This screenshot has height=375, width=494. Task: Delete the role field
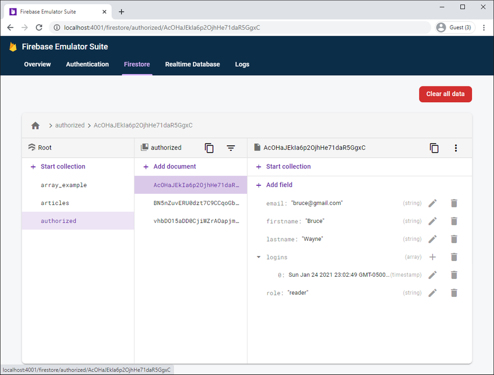454,293
